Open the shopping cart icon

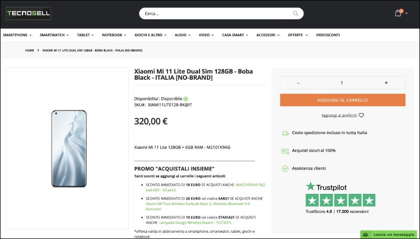pos(398,13)
